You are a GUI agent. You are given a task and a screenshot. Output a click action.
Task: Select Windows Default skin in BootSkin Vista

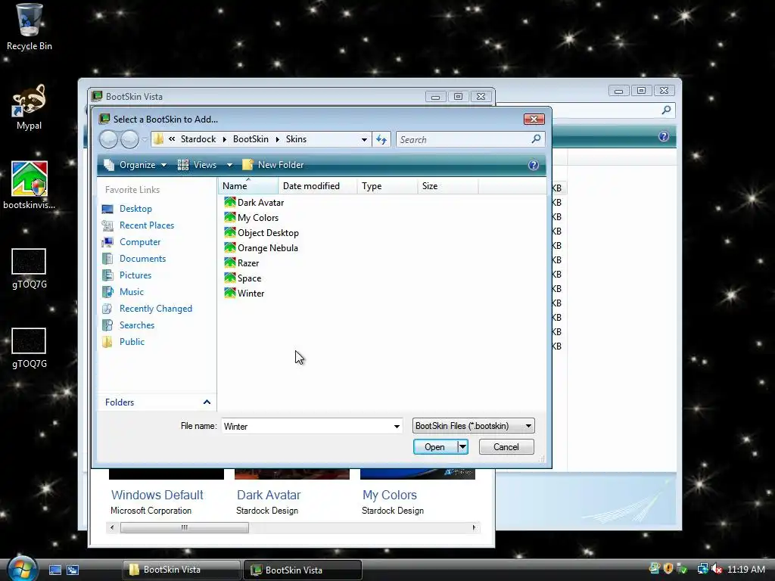click(157, 495)
